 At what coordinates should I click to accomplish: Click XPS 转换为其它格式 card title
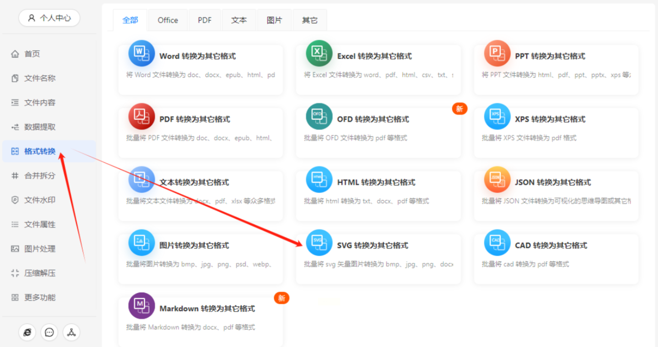point(550,119)
